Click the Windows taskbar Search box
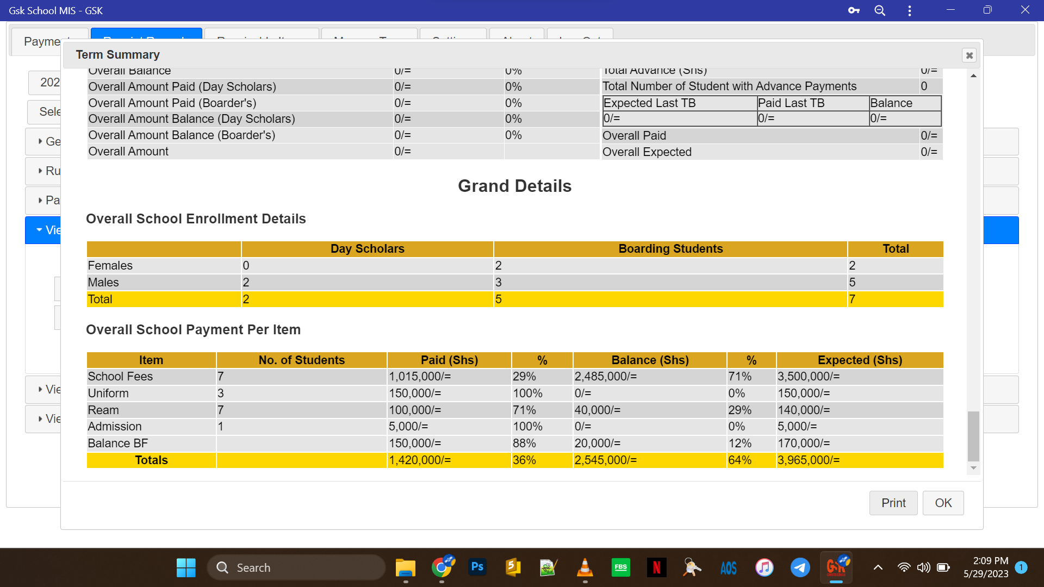Viewport: 1044px width, 587px height. coord(296,567)
